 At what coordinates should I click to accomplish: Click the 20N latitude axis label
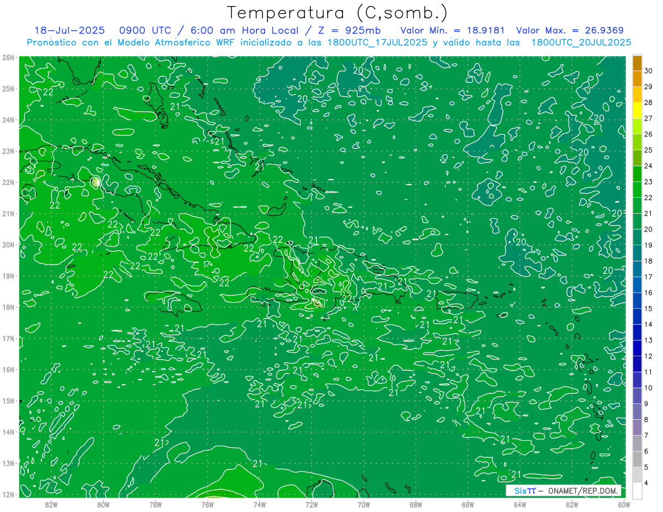click(x=8, y=245)
